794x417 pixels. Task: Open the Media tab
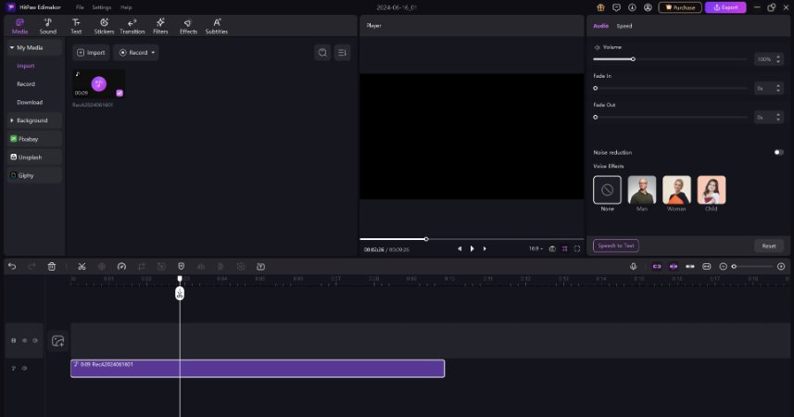click(19, 26)
